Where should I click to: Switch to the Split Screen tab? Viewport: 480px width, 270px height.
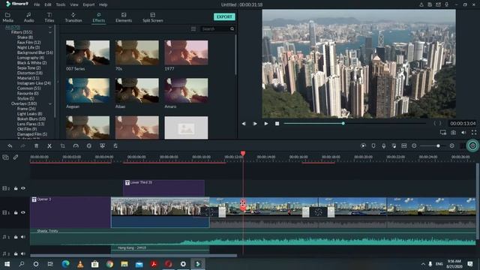153,17
